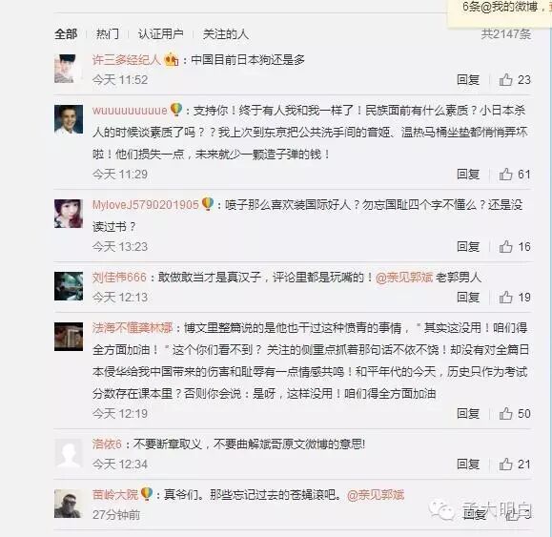The image size is (552, 537).
Task: Click the crown badge beside 许三多经纪人
Action: [x=172, y=59]
